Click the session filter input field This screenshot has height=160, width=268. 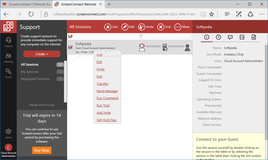(165, 36)
